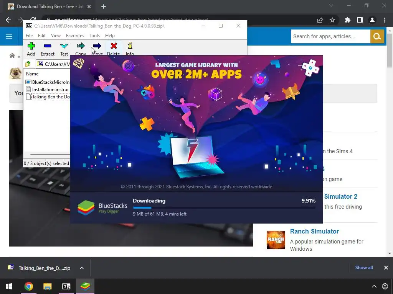Click the Add button in 7-Zip toolbar
393x294 pixels.
[x=31, y=49]
